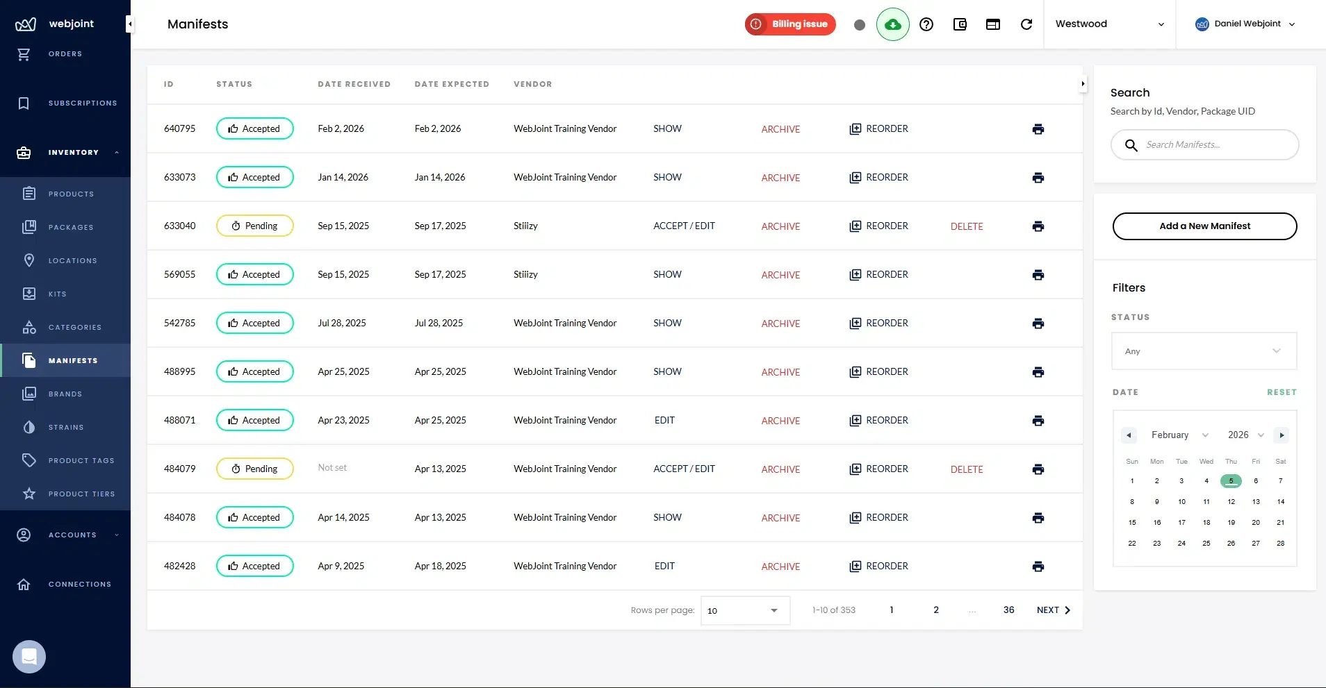This screenshot has width=1326, height=688.
Task: Expand the Status filter dropdown set to Any
Action: coord(1203,351)
